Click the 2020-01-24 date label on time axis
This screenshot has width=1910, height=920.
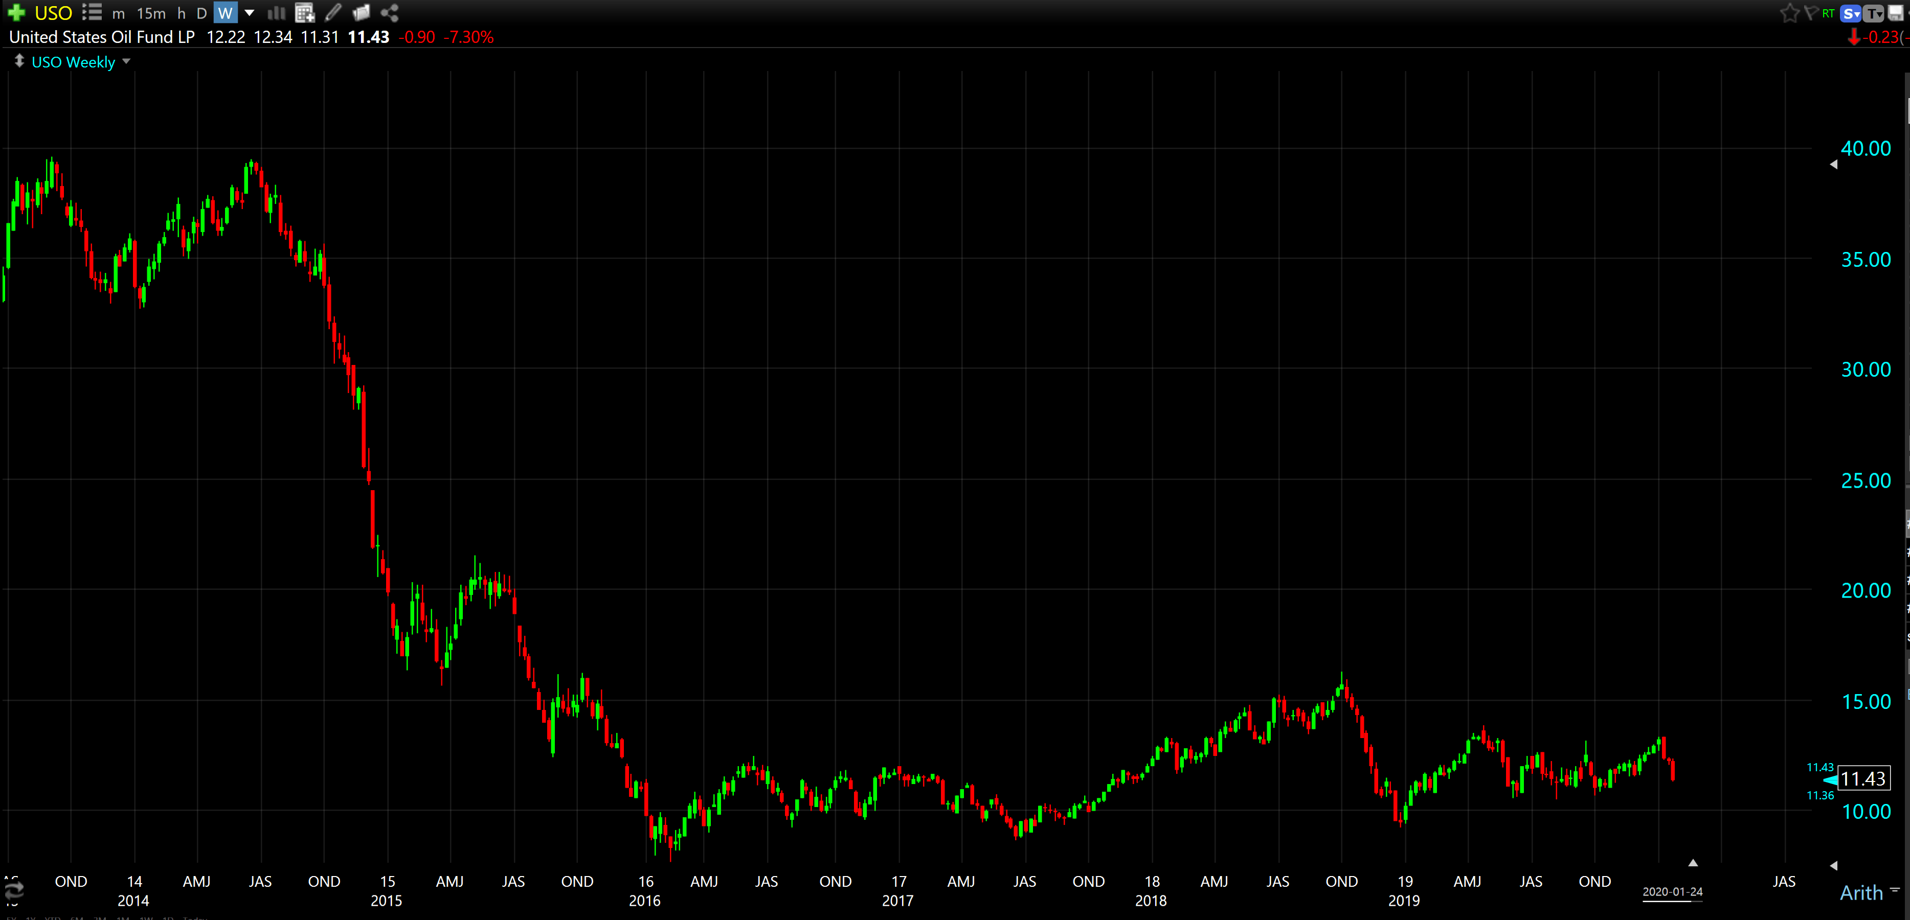tap(1673, 892)
